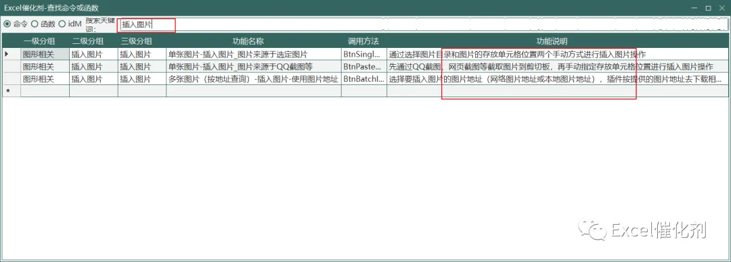
Task: Select the new-row asterisk row header
Action: point(12,90)
